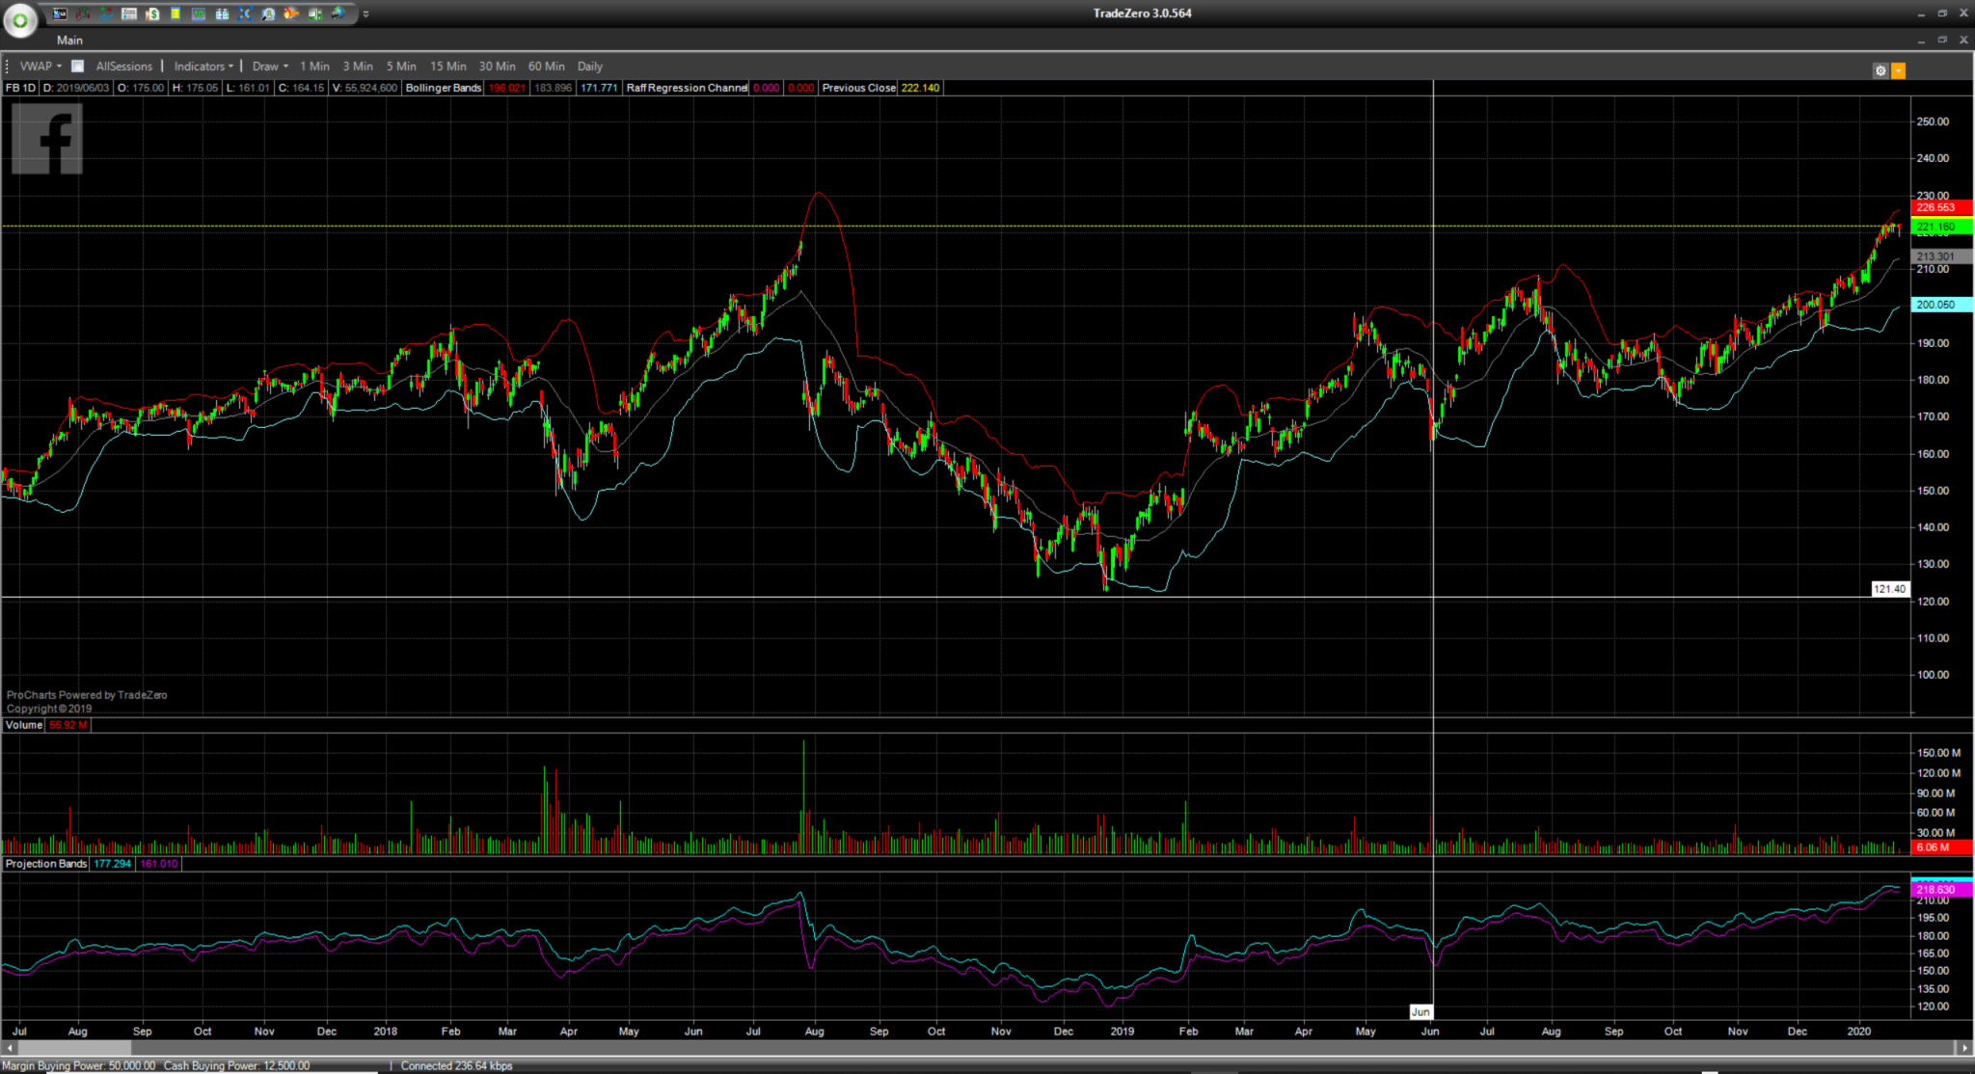Open the Draw tools dropdown

click(270, 67)
